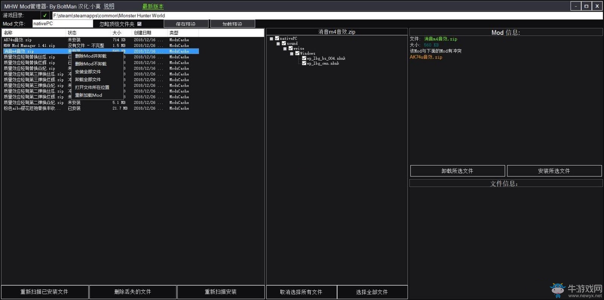The height and width of the screenshot is (300, 604).
Task: Maximize the Mod manager window
Action: [x=586, y=6]
